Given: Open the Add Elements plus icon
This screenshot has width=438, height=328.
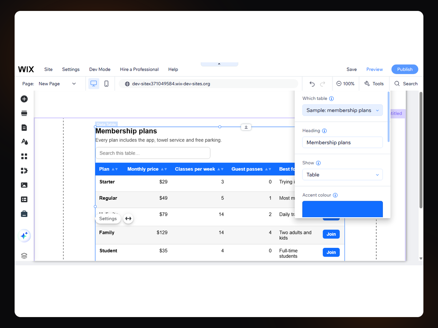Looking at the screenshot, I should (x=24, y=99).
